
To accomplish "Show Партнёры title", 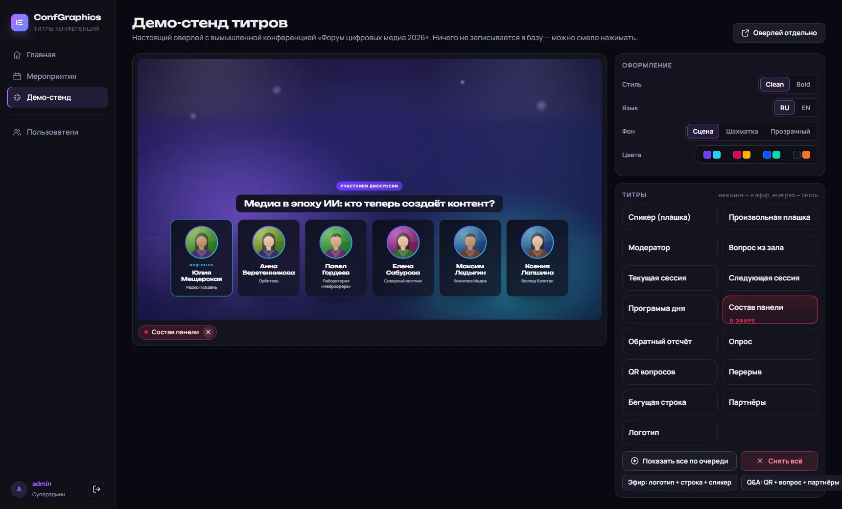I will pos(770,402).
